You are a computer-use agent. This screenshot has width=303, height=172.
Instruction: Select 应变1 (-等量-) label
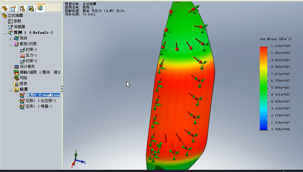pos(39,106)
